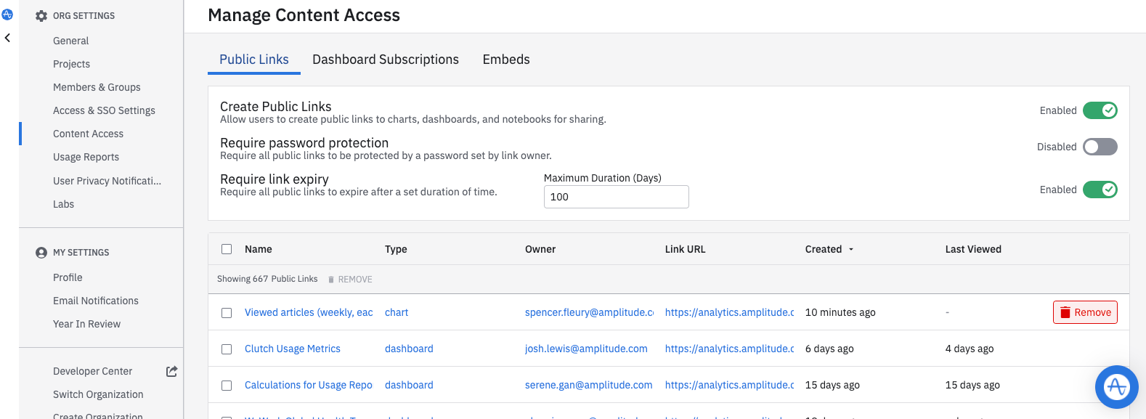Screen dimensions: 1146x419
Task: Toggle the Create Public Links switch
Action: (1100, 110)
